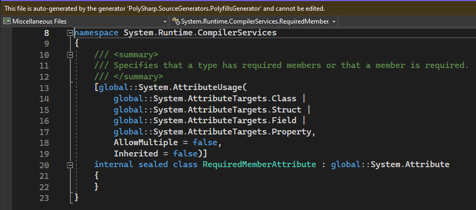
Task: Click line number 23 in the margin
Action: click(x=44, y=198)
